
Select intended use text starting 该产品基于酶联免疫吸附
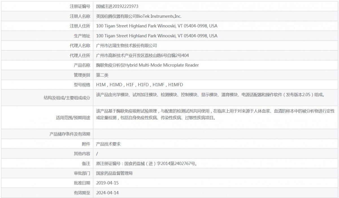click(x=215, y=115)
